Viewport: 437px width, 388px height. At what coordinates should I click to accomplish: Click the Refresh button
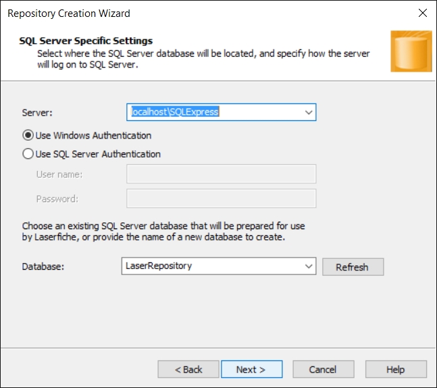(353, 267)
